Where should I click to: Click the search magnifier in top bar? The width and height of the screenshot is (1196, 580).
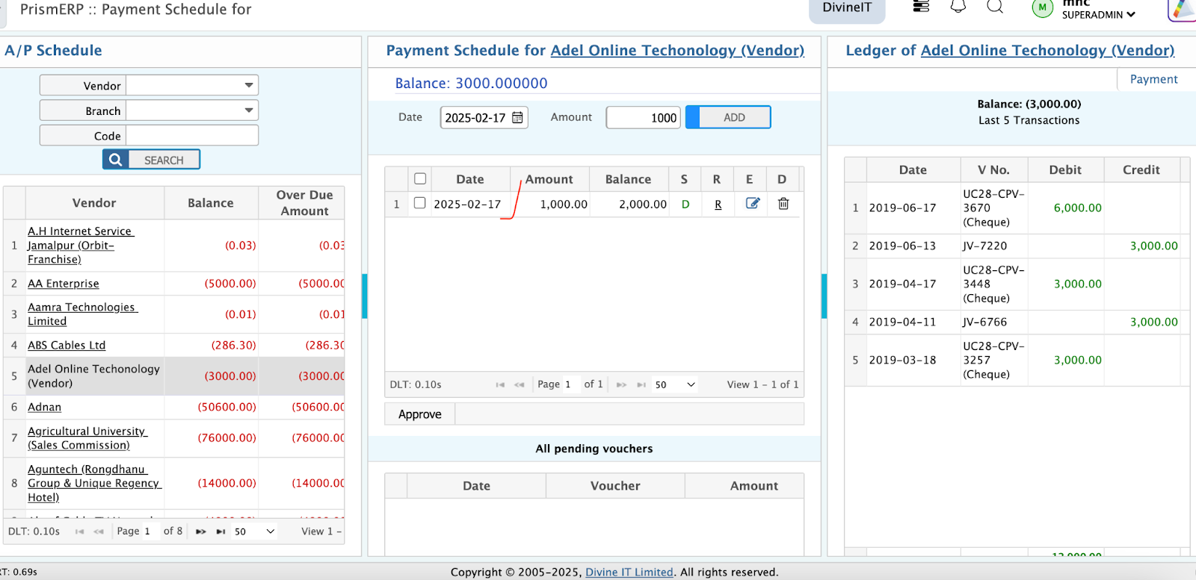[994, 7]
